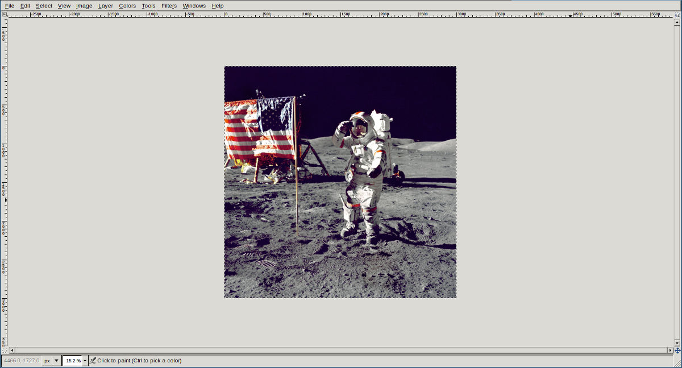Open the Image menu
Viewport: 682px width, 368px height.
84,6
